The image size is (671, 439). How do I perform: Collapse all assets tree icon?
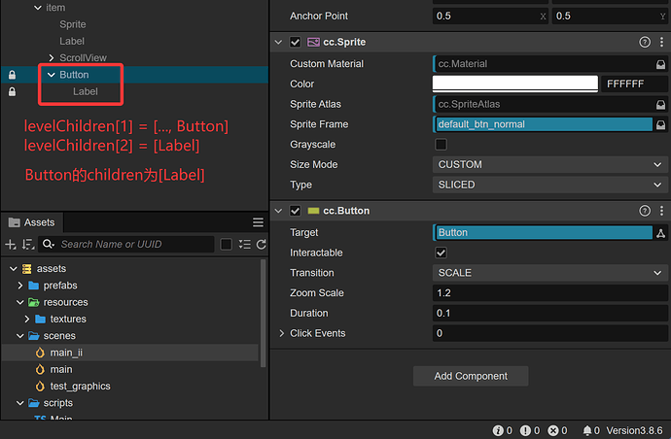[x=244, y=245]
